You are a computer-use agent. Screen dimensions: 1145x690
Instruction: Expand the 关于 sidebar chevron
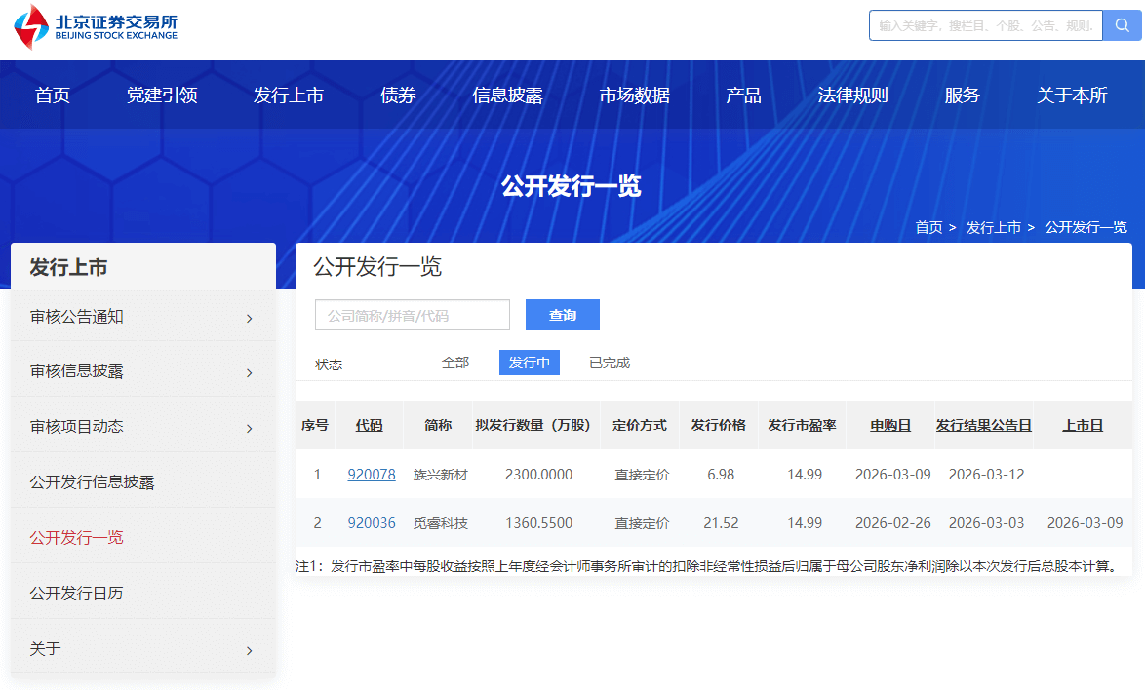click(x=250, y=650)
